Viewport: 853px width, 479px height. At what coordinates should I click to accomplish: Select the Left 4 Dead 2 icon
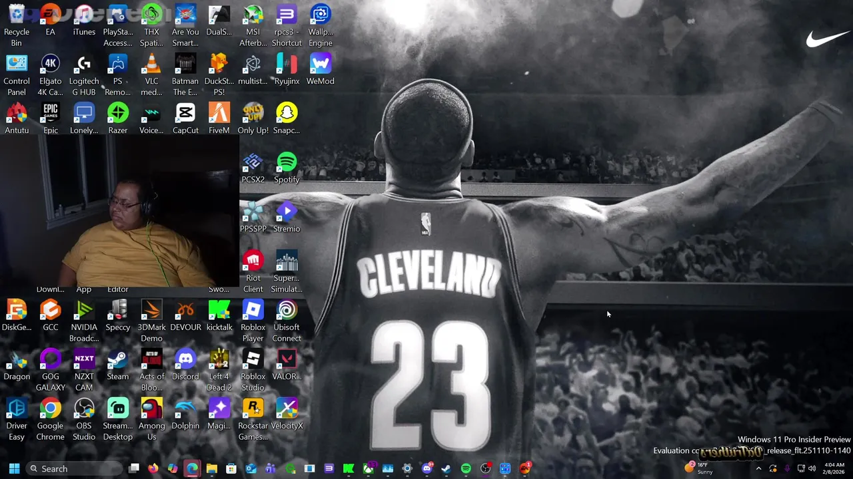[x=219, y=370]
